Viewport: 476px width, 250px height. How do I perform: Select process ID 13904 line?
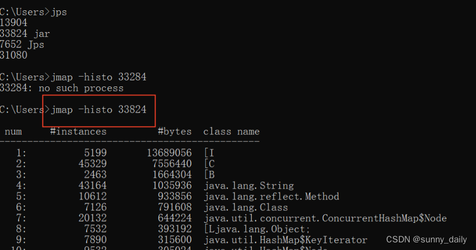pos(14,23)
